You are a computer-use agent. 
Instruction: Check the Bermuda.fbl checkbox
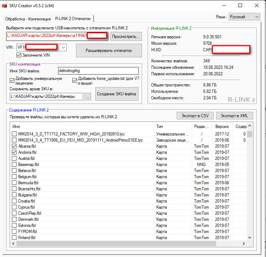tap(14, 183)
